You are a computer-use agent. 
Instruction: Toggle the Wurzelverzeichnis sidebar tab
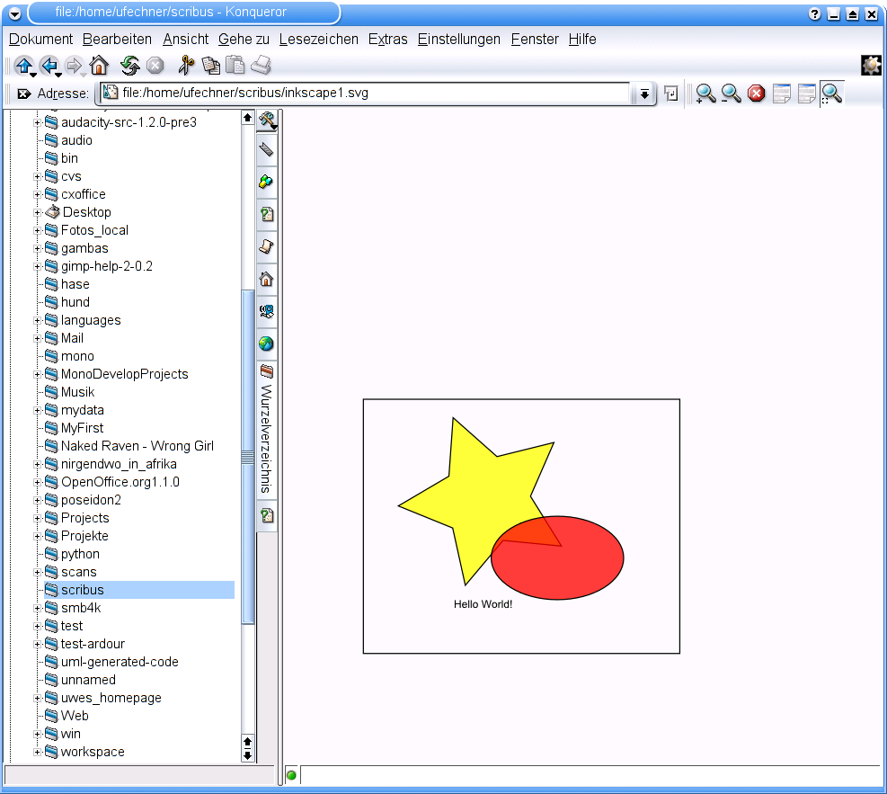[x=266, y=430]
